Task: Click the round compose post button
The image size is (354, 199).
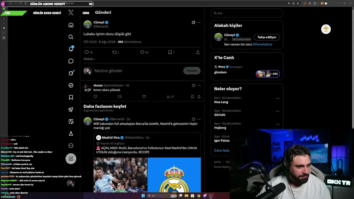Action: pos(71,159)
